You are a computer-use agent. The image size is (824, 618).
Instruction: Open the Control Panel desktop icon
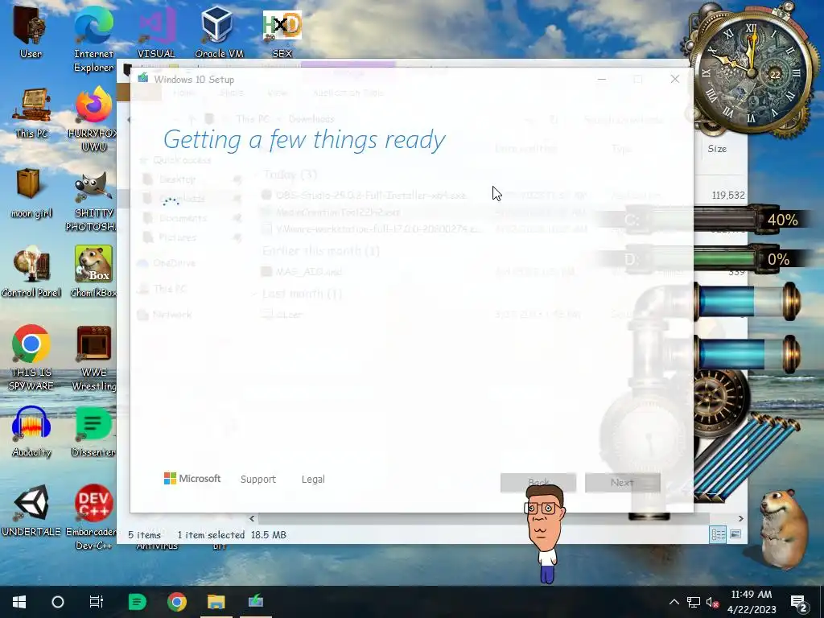tap(31, 272)
